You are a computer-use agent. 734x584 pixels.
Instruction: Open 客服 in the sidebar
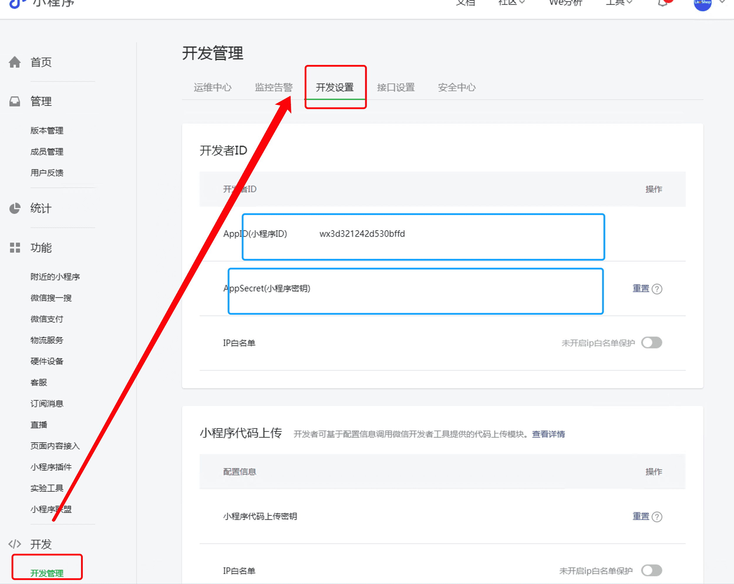pos(38,382)
